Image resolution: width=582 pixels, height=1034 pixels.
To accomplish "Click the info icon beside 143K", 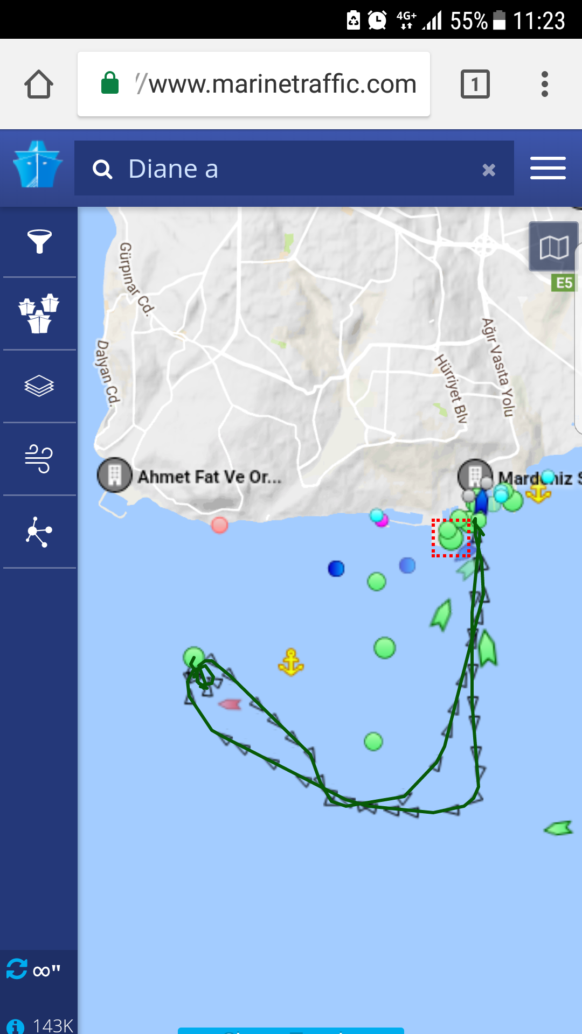I will pyautogui.click(x=15, y=1026).
